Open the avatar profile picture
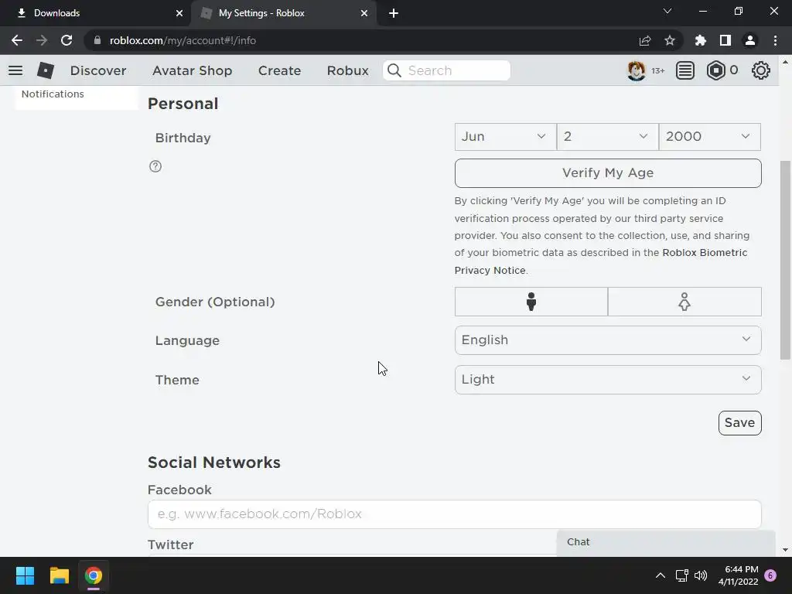Image resolution: width=792 pixels, height=594 pixels. pyautogui.click(x=636, y=70)
